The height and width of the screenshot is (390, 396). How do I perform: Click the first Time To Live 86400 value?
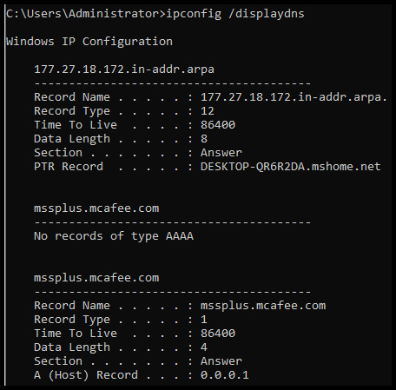click(218, 125)
